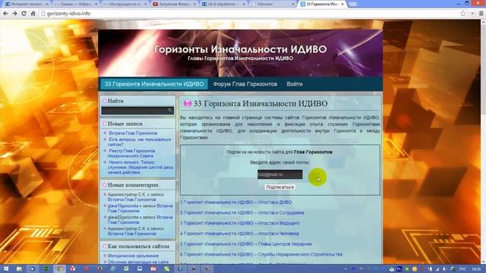Screen dimensions: 486x273
Task: Open Реестр Глав Горизонтов Иерархического Совета link
Action: 131,153
